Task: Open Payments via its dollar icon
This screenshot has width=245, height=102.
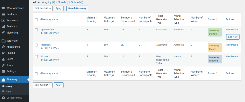Action: click(3, 20)
